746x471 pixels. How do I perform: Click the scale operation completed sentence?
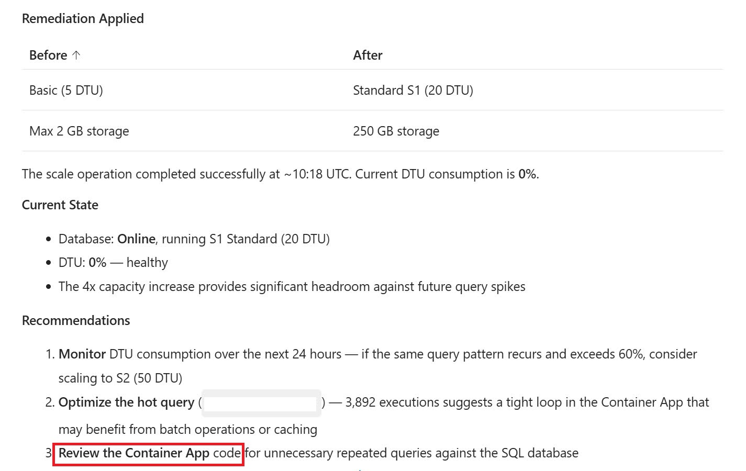click(x=280, y=174)
